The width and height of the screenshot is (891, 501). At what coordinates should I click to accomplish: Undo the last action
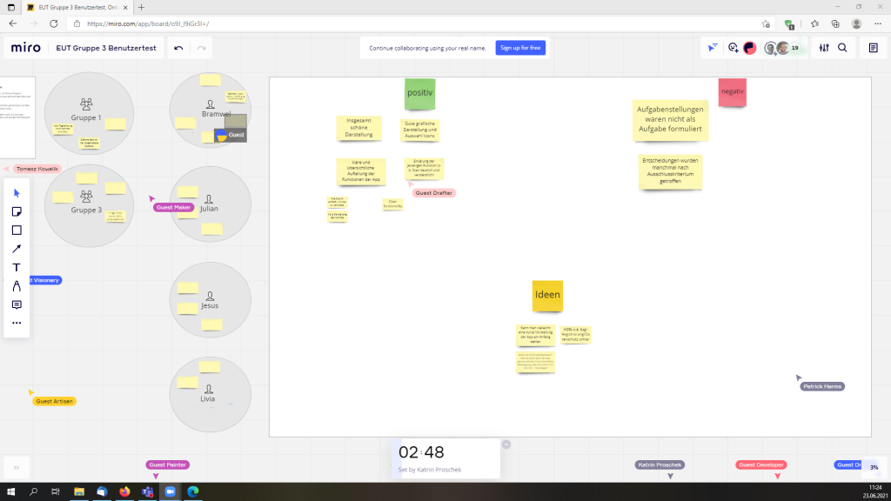[x=178, y=48]
